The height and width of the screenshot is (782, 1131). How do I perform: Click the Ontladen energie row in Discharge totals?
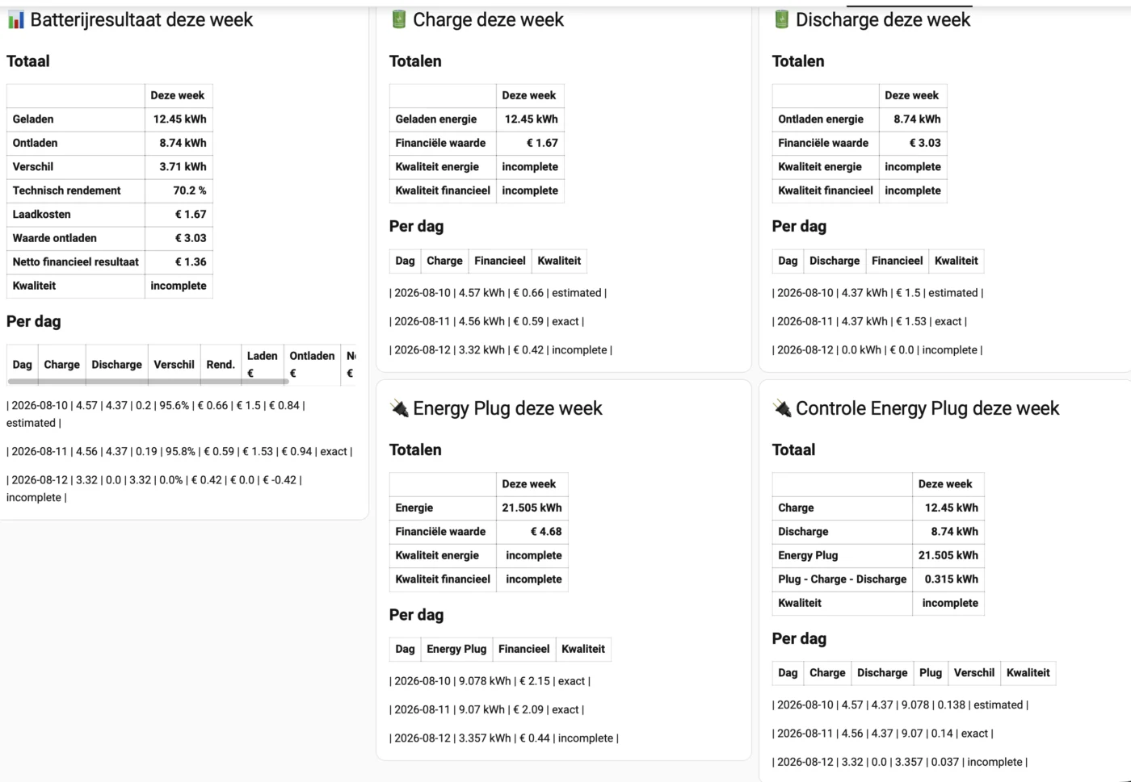tap(860, 119)
